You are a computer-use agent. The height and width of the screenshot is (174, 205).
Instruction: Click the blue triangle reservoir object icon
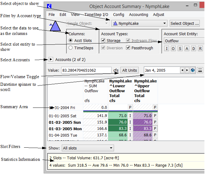55,26
